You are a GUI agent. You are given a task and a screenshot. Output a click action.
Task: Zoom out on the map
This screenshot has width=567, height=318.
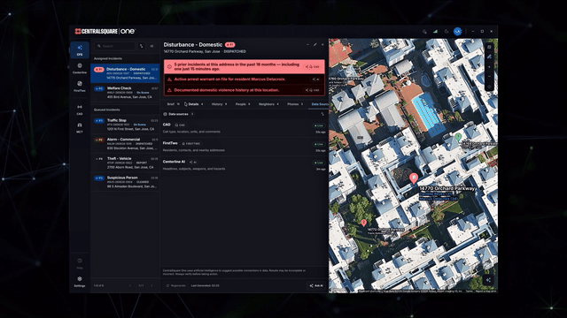pyautogui.click(x=489, y=77)
